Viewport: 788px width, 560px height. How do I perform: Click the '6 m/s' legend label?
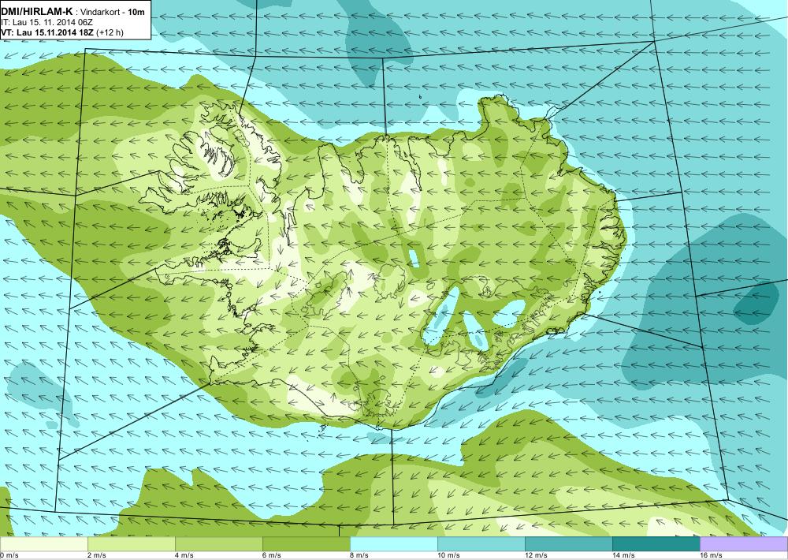click(x=272, y=555)
